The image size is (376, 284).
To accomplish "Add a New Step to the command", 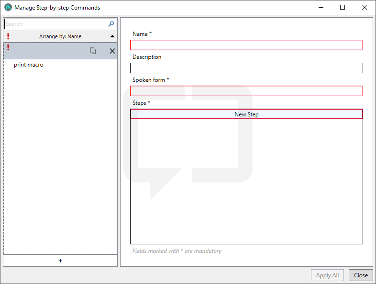I will 246,114.
